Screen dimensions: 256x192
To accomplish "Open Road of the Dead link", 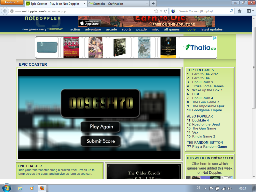I will [x=206, y=124].
